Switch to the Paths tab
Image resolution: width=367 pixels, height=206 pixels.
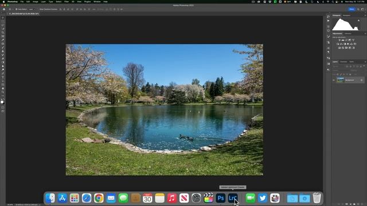pos(352,62)
